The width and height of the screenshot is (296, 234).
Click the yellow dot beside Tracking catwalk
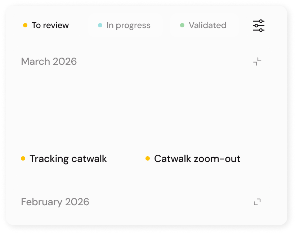pos(23,158)
